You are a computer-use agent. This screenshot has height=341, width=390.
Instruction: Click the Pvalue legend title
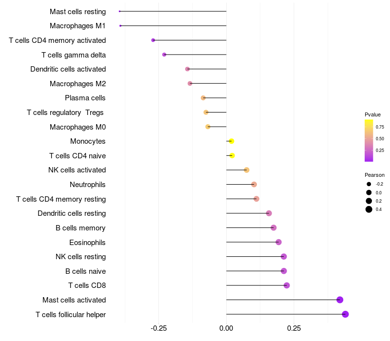(372, 114)
